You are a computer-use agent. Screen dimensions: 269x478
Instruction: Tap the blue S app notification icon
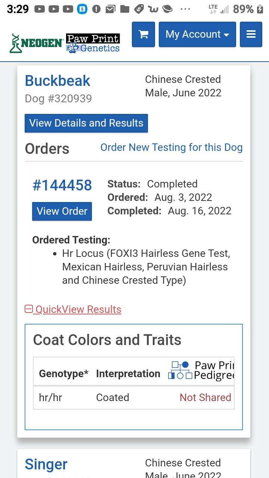pyautogui.click(x=82, y=9)
